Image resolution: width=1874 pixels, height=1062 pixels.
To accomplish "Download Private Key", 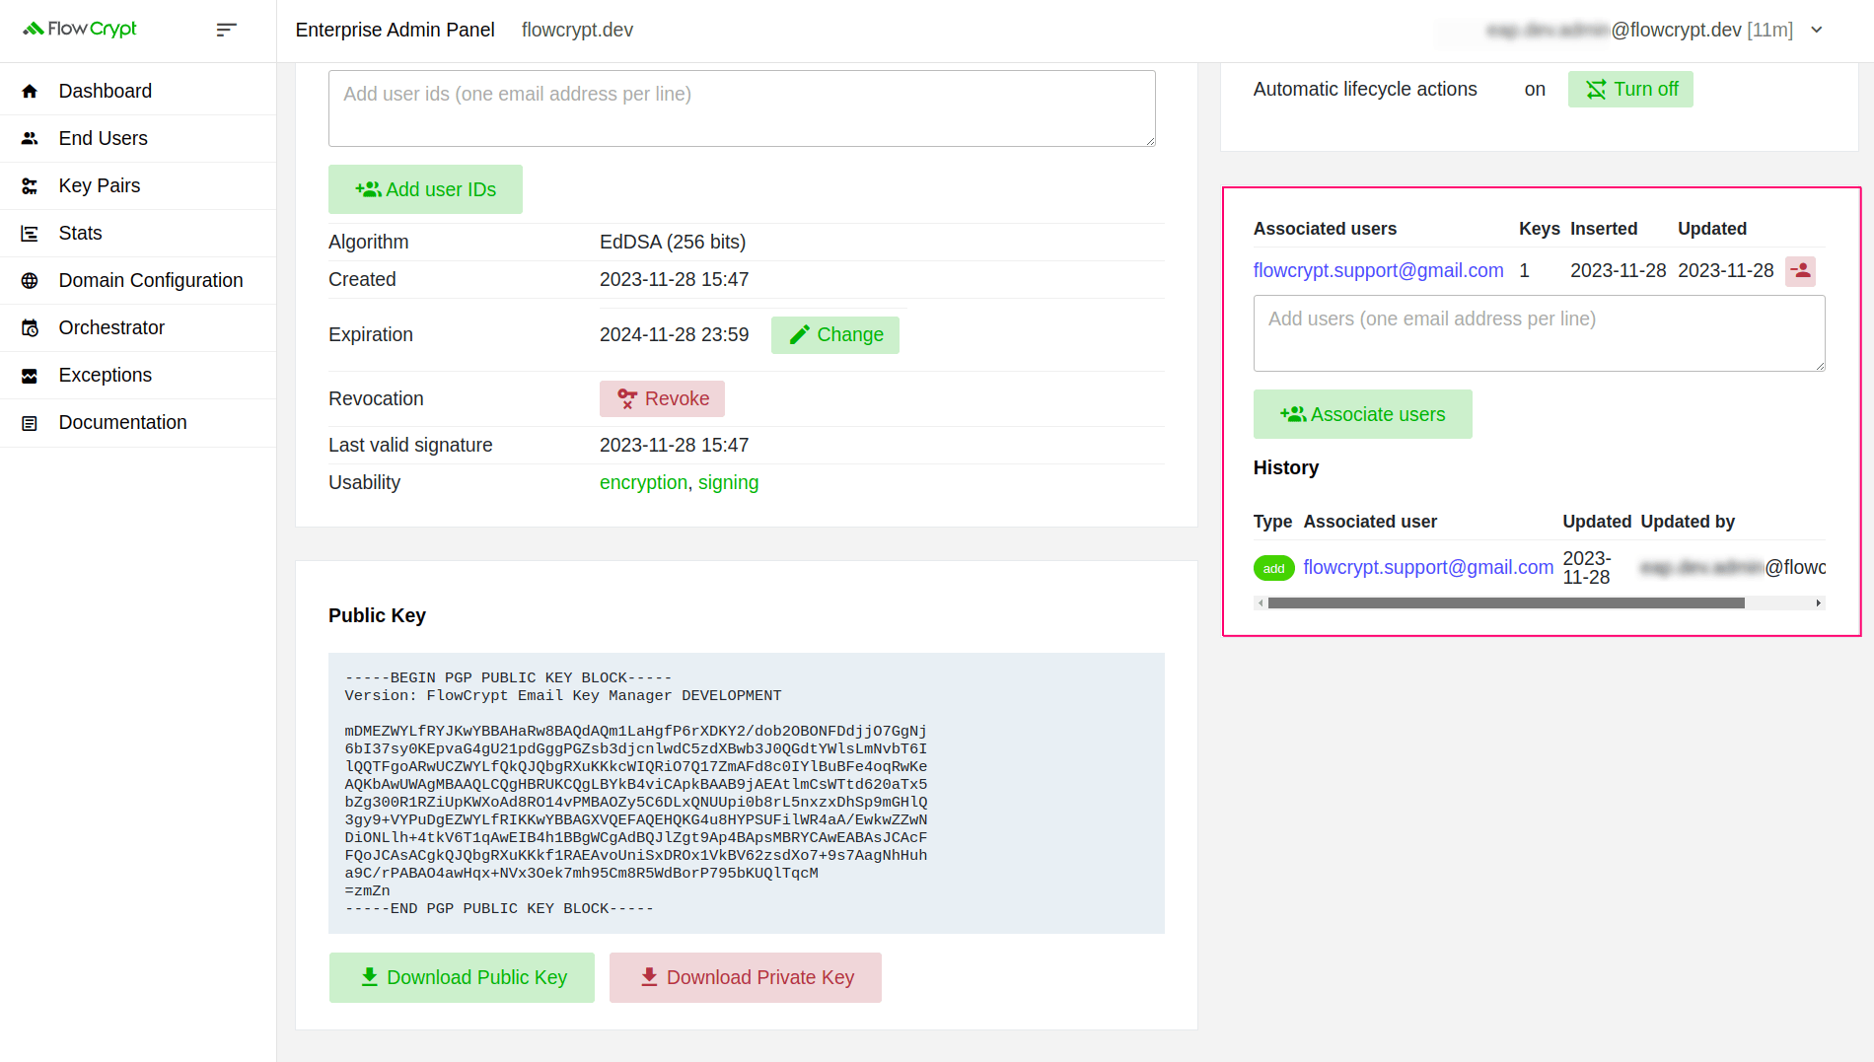I will click(746, 977).
